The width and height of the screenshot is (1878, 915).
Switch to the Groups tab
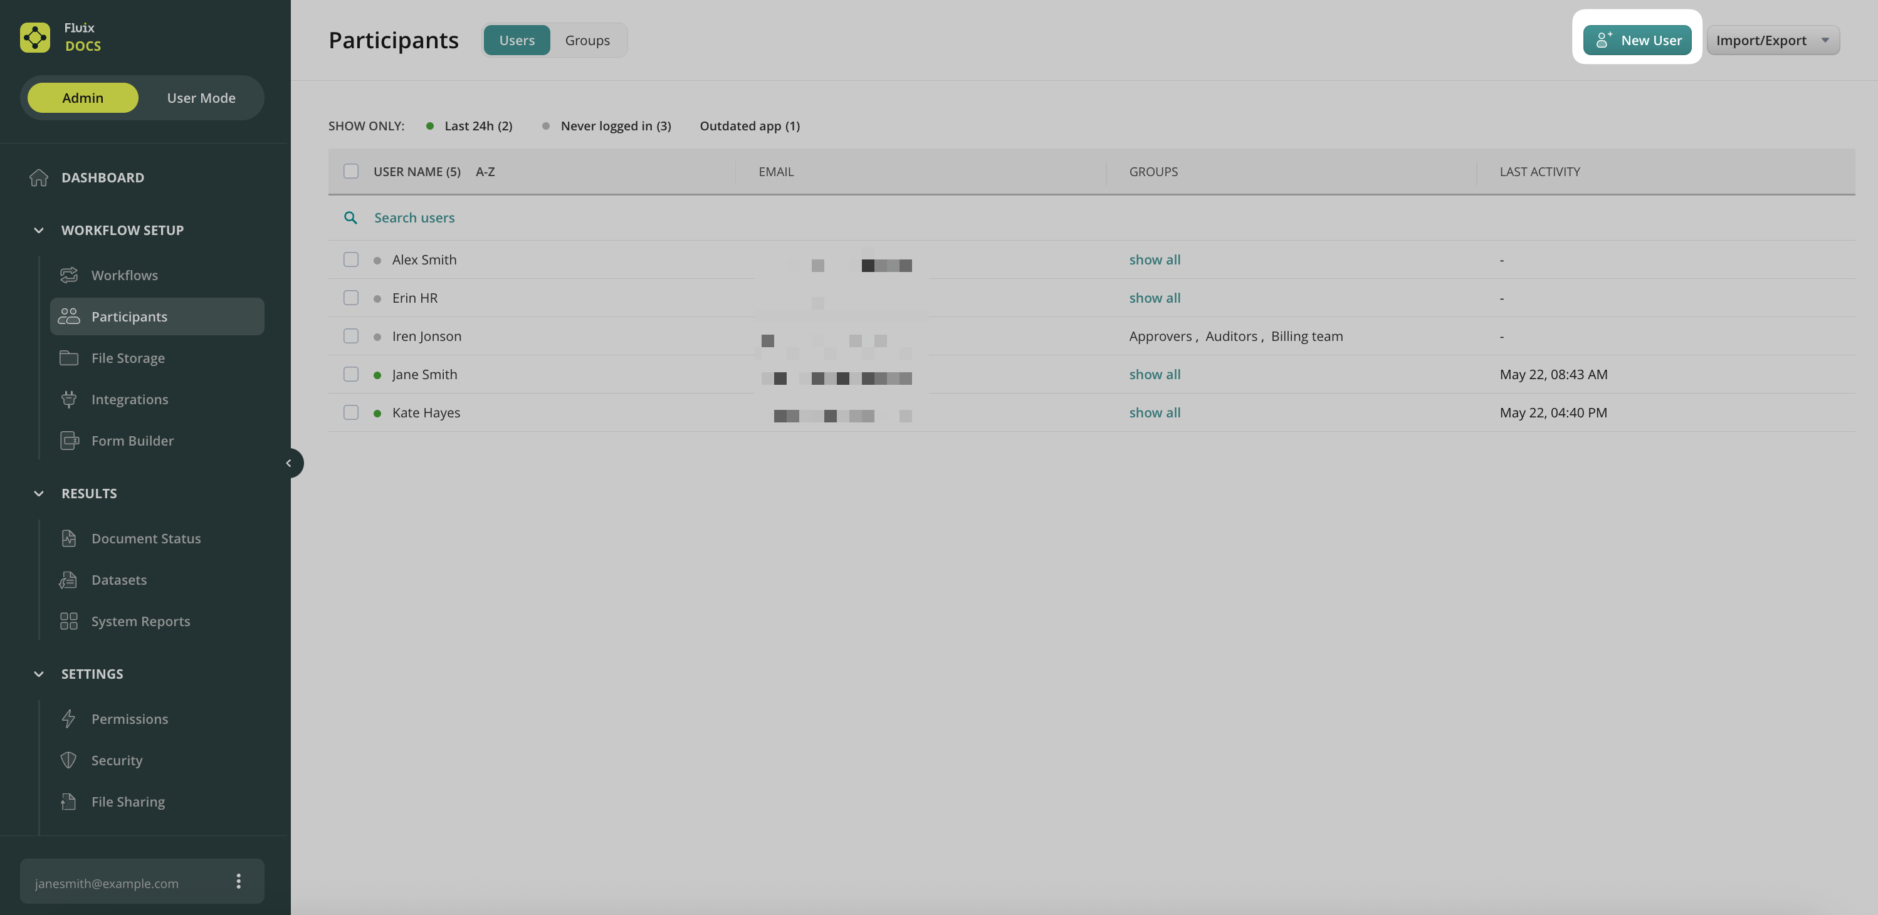pyautogui.click(x=587, y=40)
